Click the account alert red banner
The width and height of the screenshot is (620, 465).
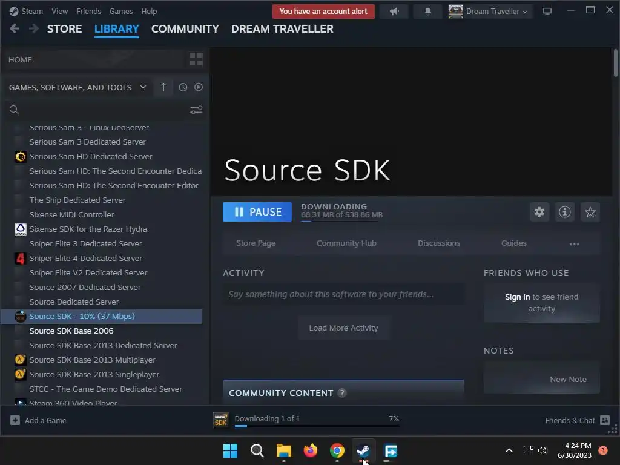click(323, 12)
